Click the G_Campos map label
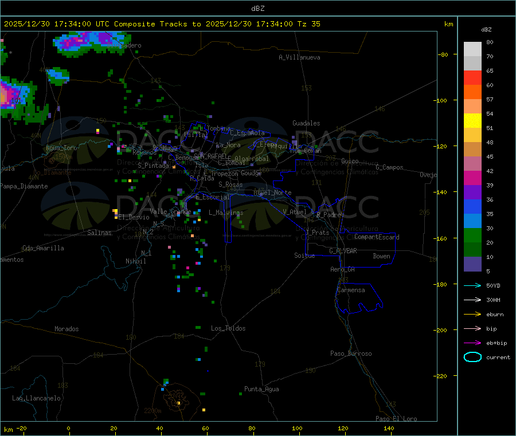 coord(389,167)
